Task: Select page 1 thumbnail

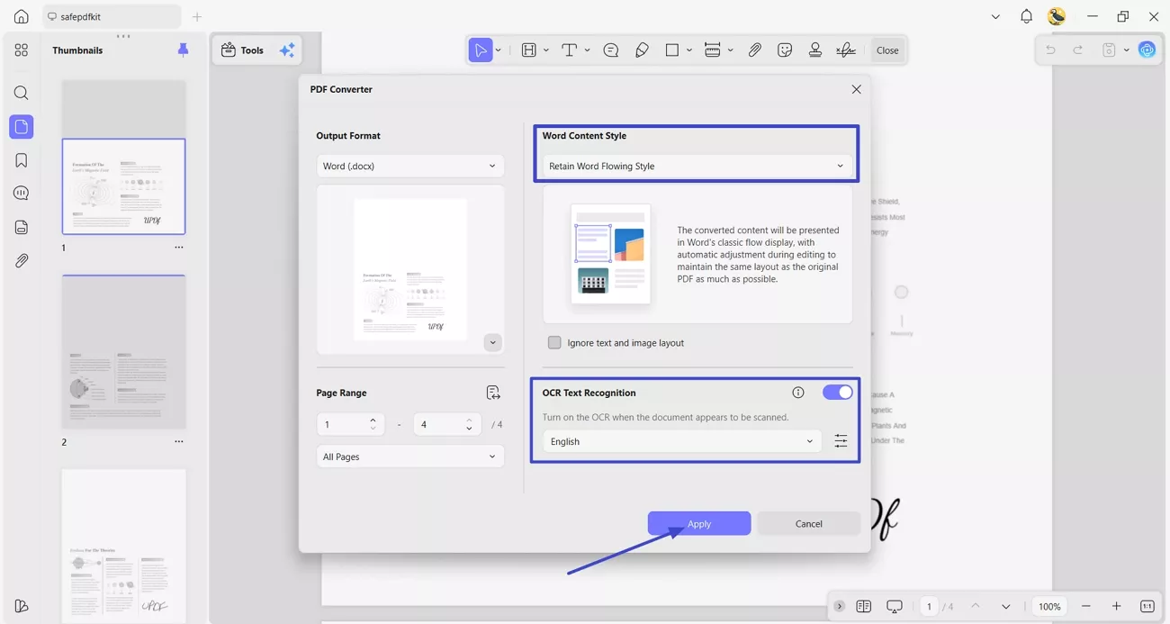Action: (124, 186)
